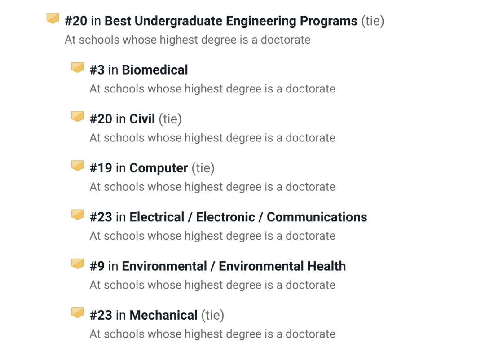This screenshot has height=347, width=485.
Task: Click the #9 rank for Environmental
Action: point(97,266)
